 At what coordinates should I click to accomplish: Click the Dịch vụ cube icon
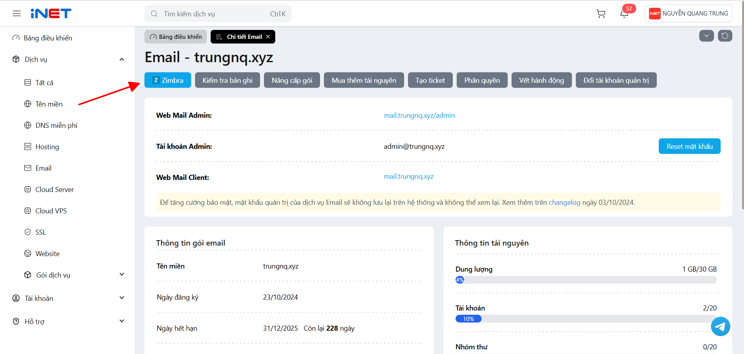coord(16,59)
